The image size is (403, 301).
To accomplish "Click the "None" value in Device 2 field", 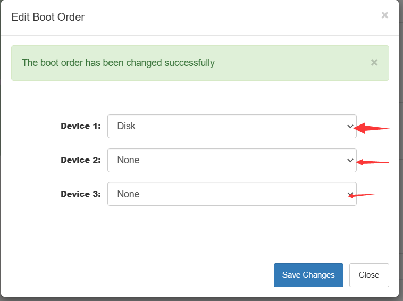I will tap(128, 160).
